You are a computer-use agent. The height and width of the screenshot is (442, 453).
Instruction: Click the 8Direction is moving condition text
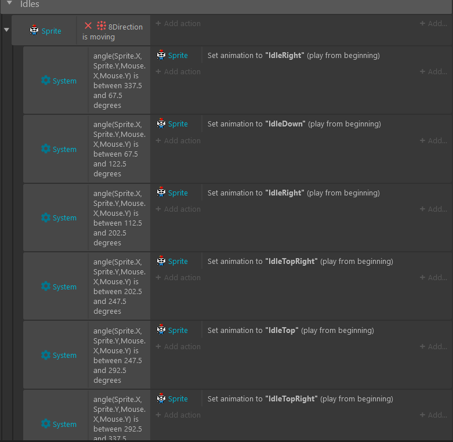coord(113,32)
